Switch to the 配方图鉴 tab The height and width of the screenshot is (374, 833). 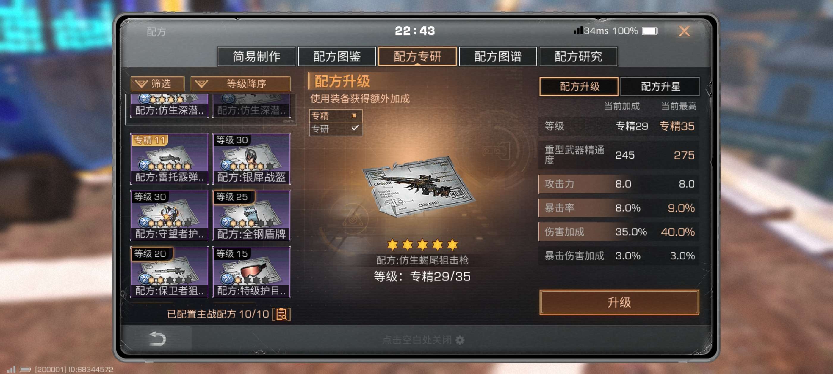[x=337, y=56]
